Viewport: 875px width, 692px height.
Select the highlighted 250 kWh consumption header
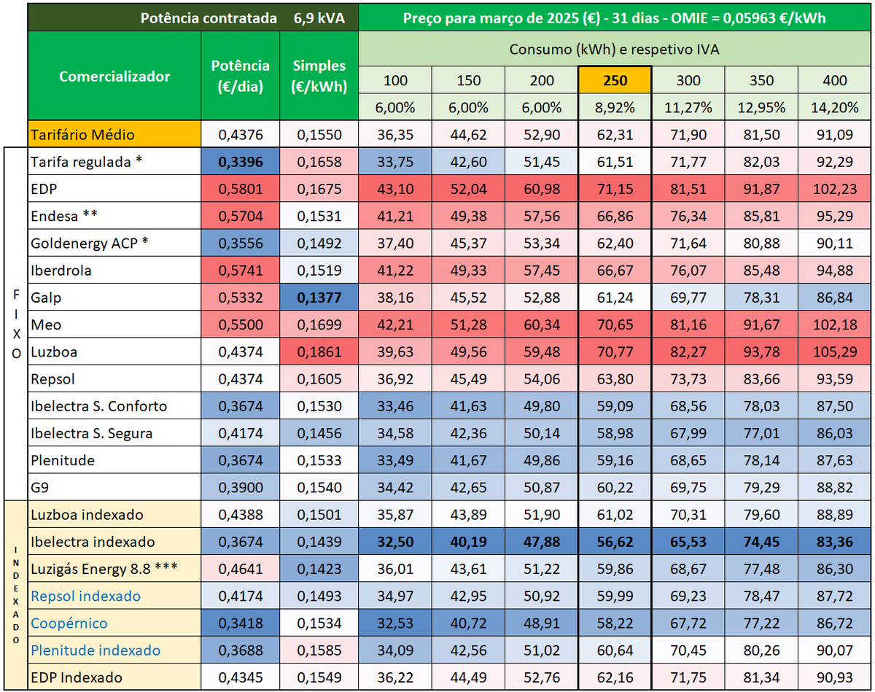point(615,80)
